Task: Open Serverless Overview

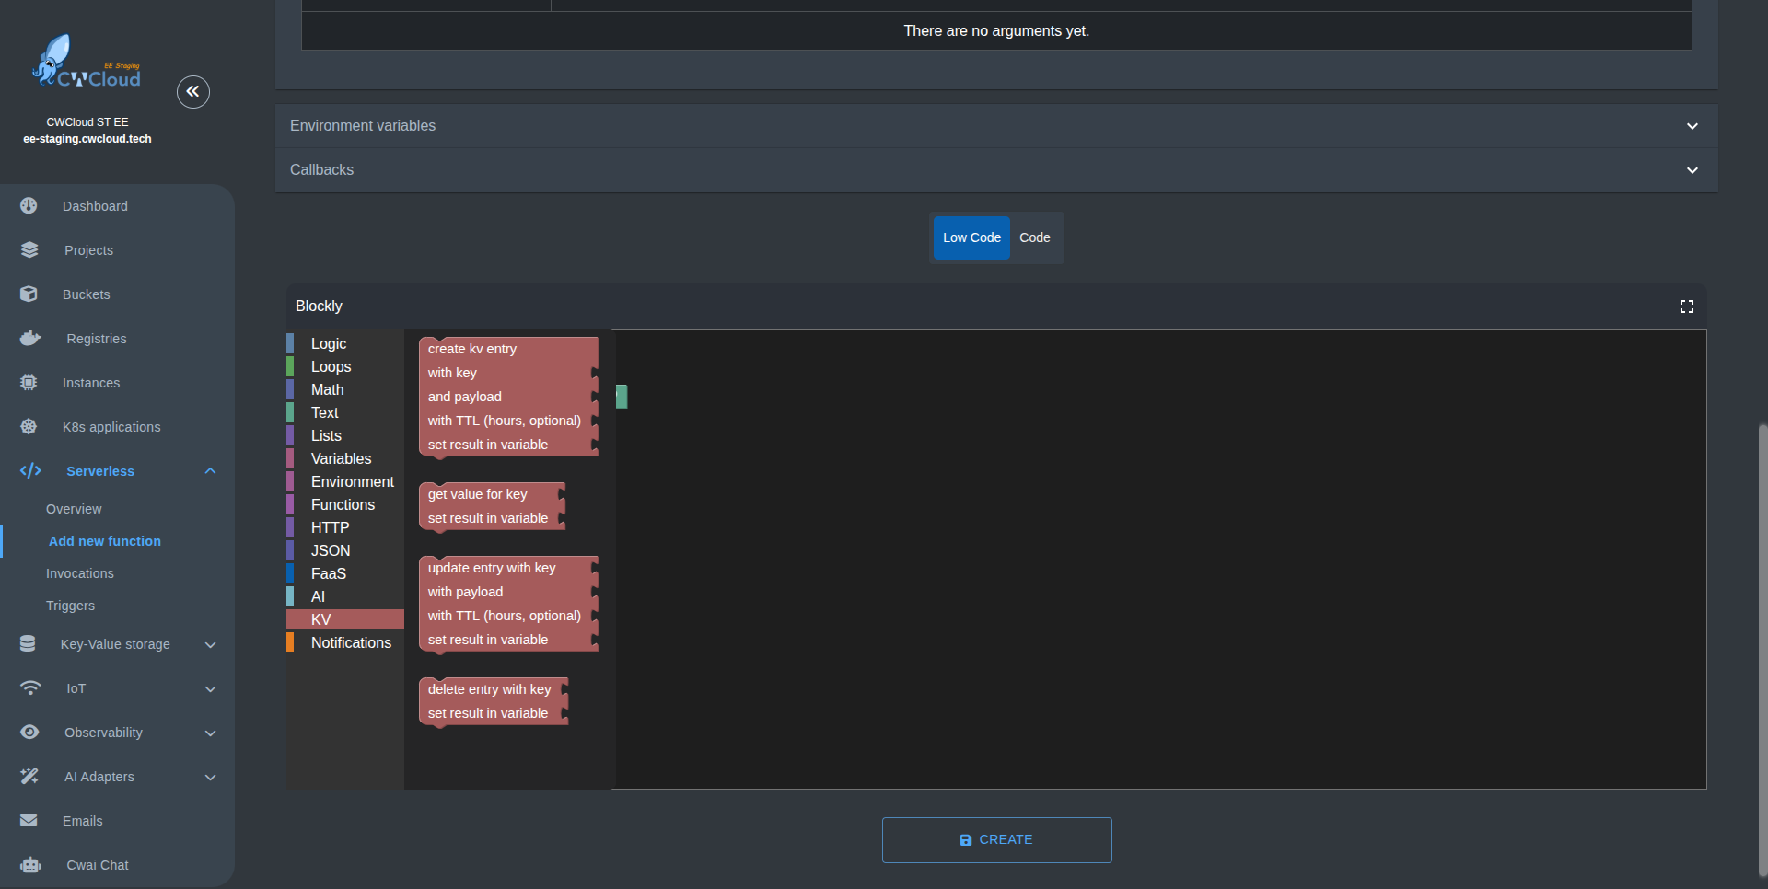Action: click(74, 509)
